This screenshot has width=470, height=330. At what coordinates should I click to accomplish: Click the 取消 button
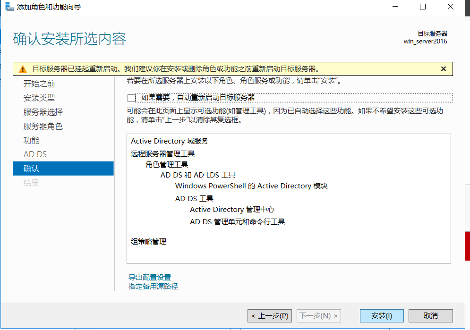point(431,316)
